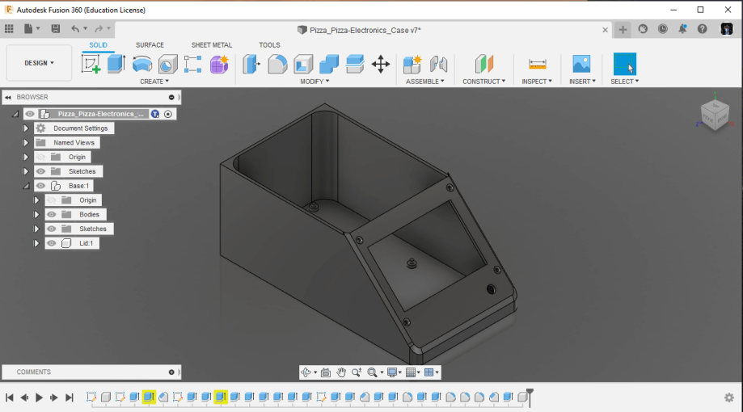Choose the Fillet tool in Modify
Screen dimensions: 743x412
point(277,64)
